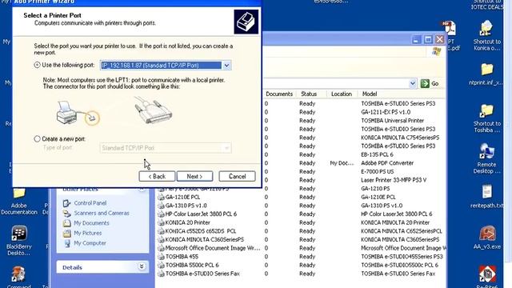
Task: Click My Pictures folder icon in sidebar
Action: tap(67, 233)
